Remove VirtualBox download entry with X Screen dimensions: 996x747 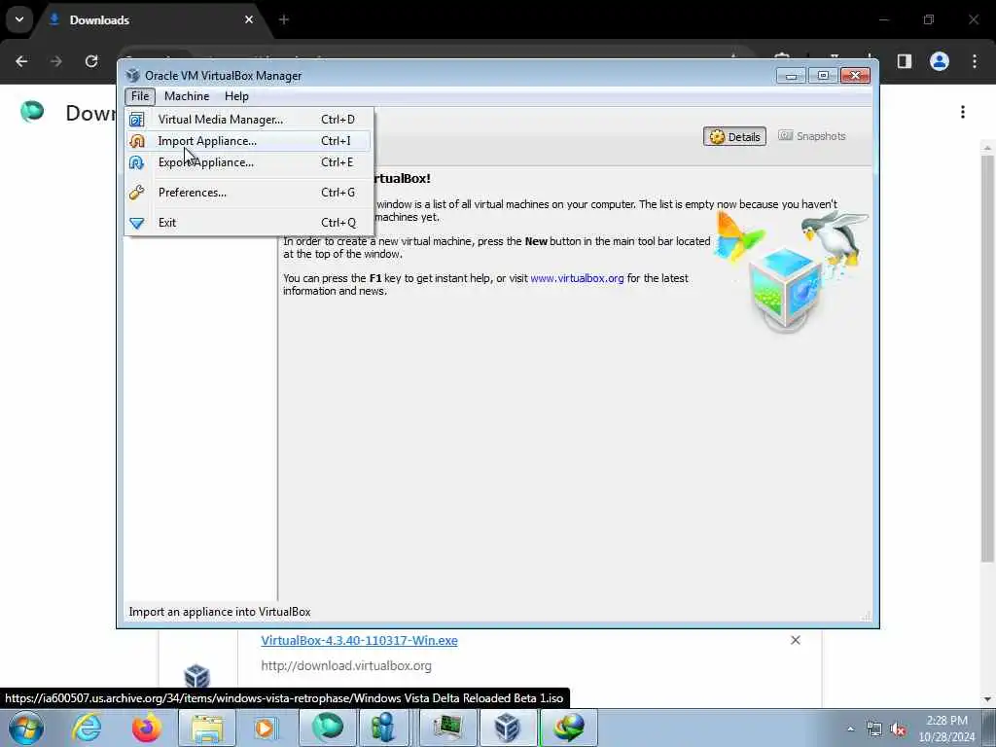pyautogui.click(x=796, y=640)
